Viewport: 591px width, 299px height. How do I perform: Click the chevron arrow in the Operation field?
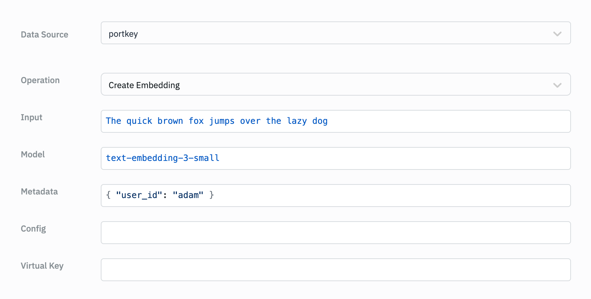[x=557, y=85]
